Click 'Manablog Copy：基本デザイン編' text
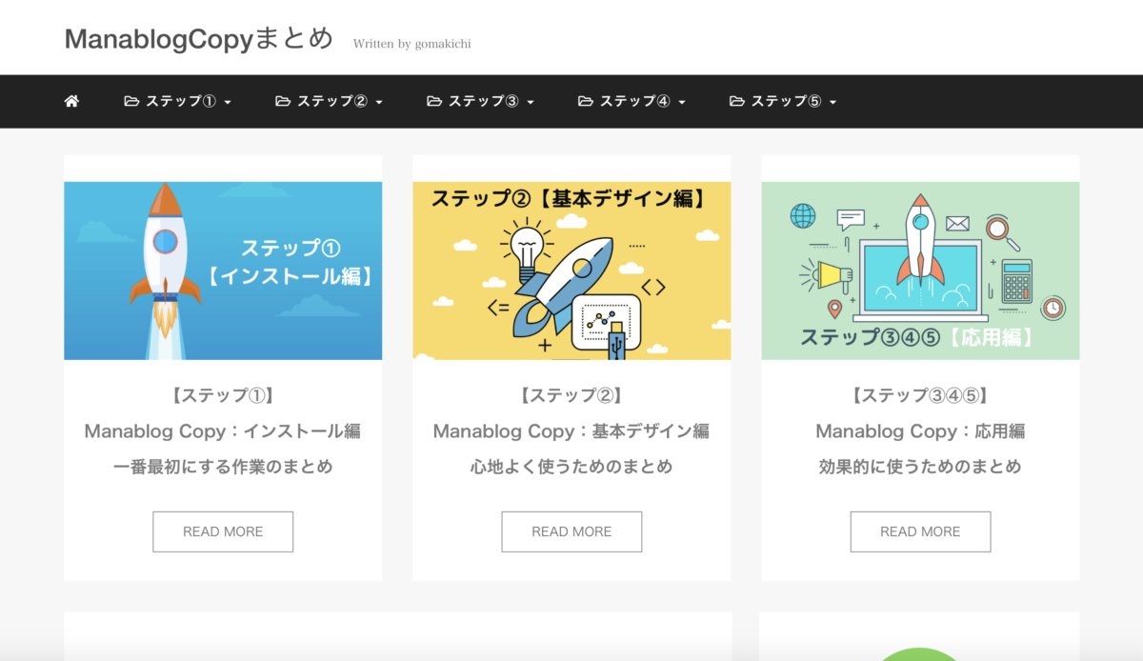1143x661 pixels. pyautogui.click(x=571, y=431)
